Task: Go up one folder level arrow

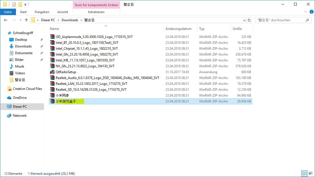Action: 26,20
